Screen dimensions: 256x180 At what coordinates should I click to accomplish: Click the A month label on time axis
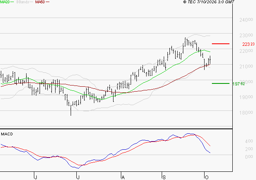pyautogui.click(x=123, y=177)
